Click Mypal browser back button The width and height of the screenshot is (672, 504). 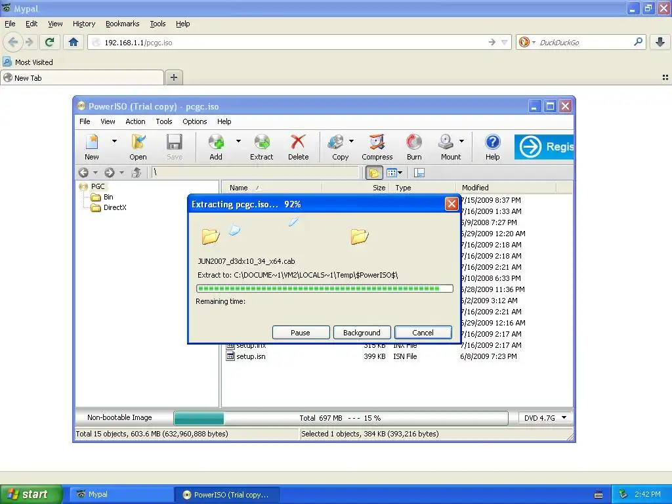(x=13, y=42)
